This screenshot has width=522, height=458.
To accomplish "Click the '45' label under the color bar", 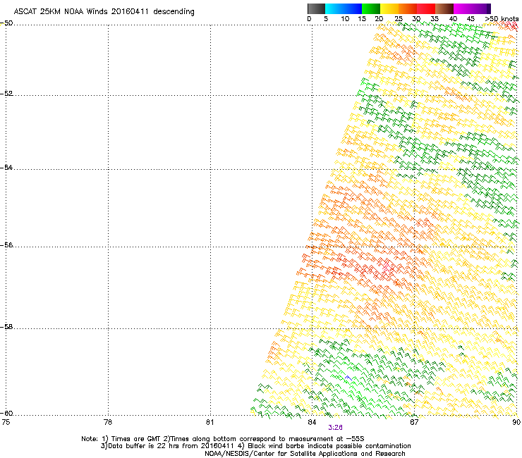I will click(x=471, y=19).
